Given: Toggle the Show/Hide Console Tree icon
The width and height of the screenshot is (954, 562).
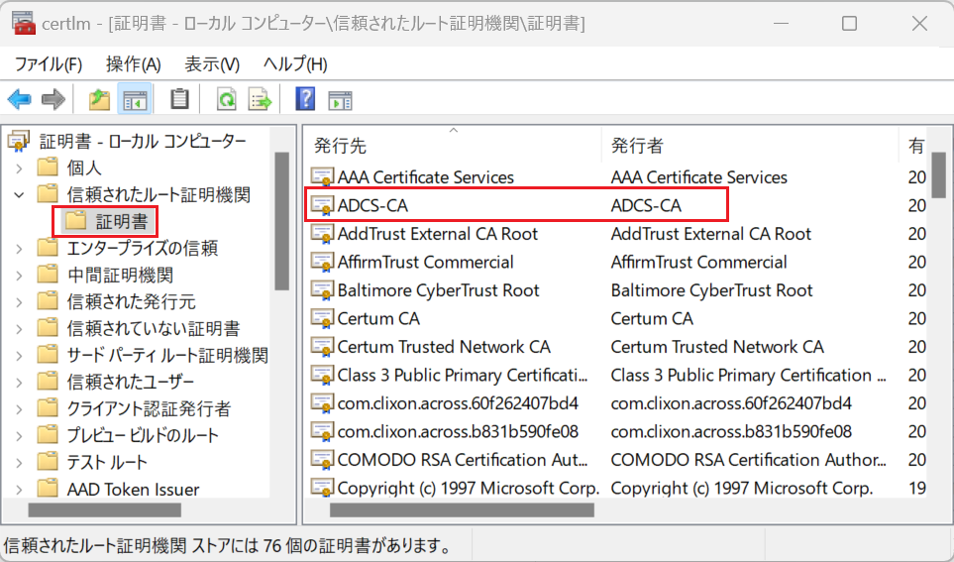Looking at the screenshot, I should (x=135, y=99).
